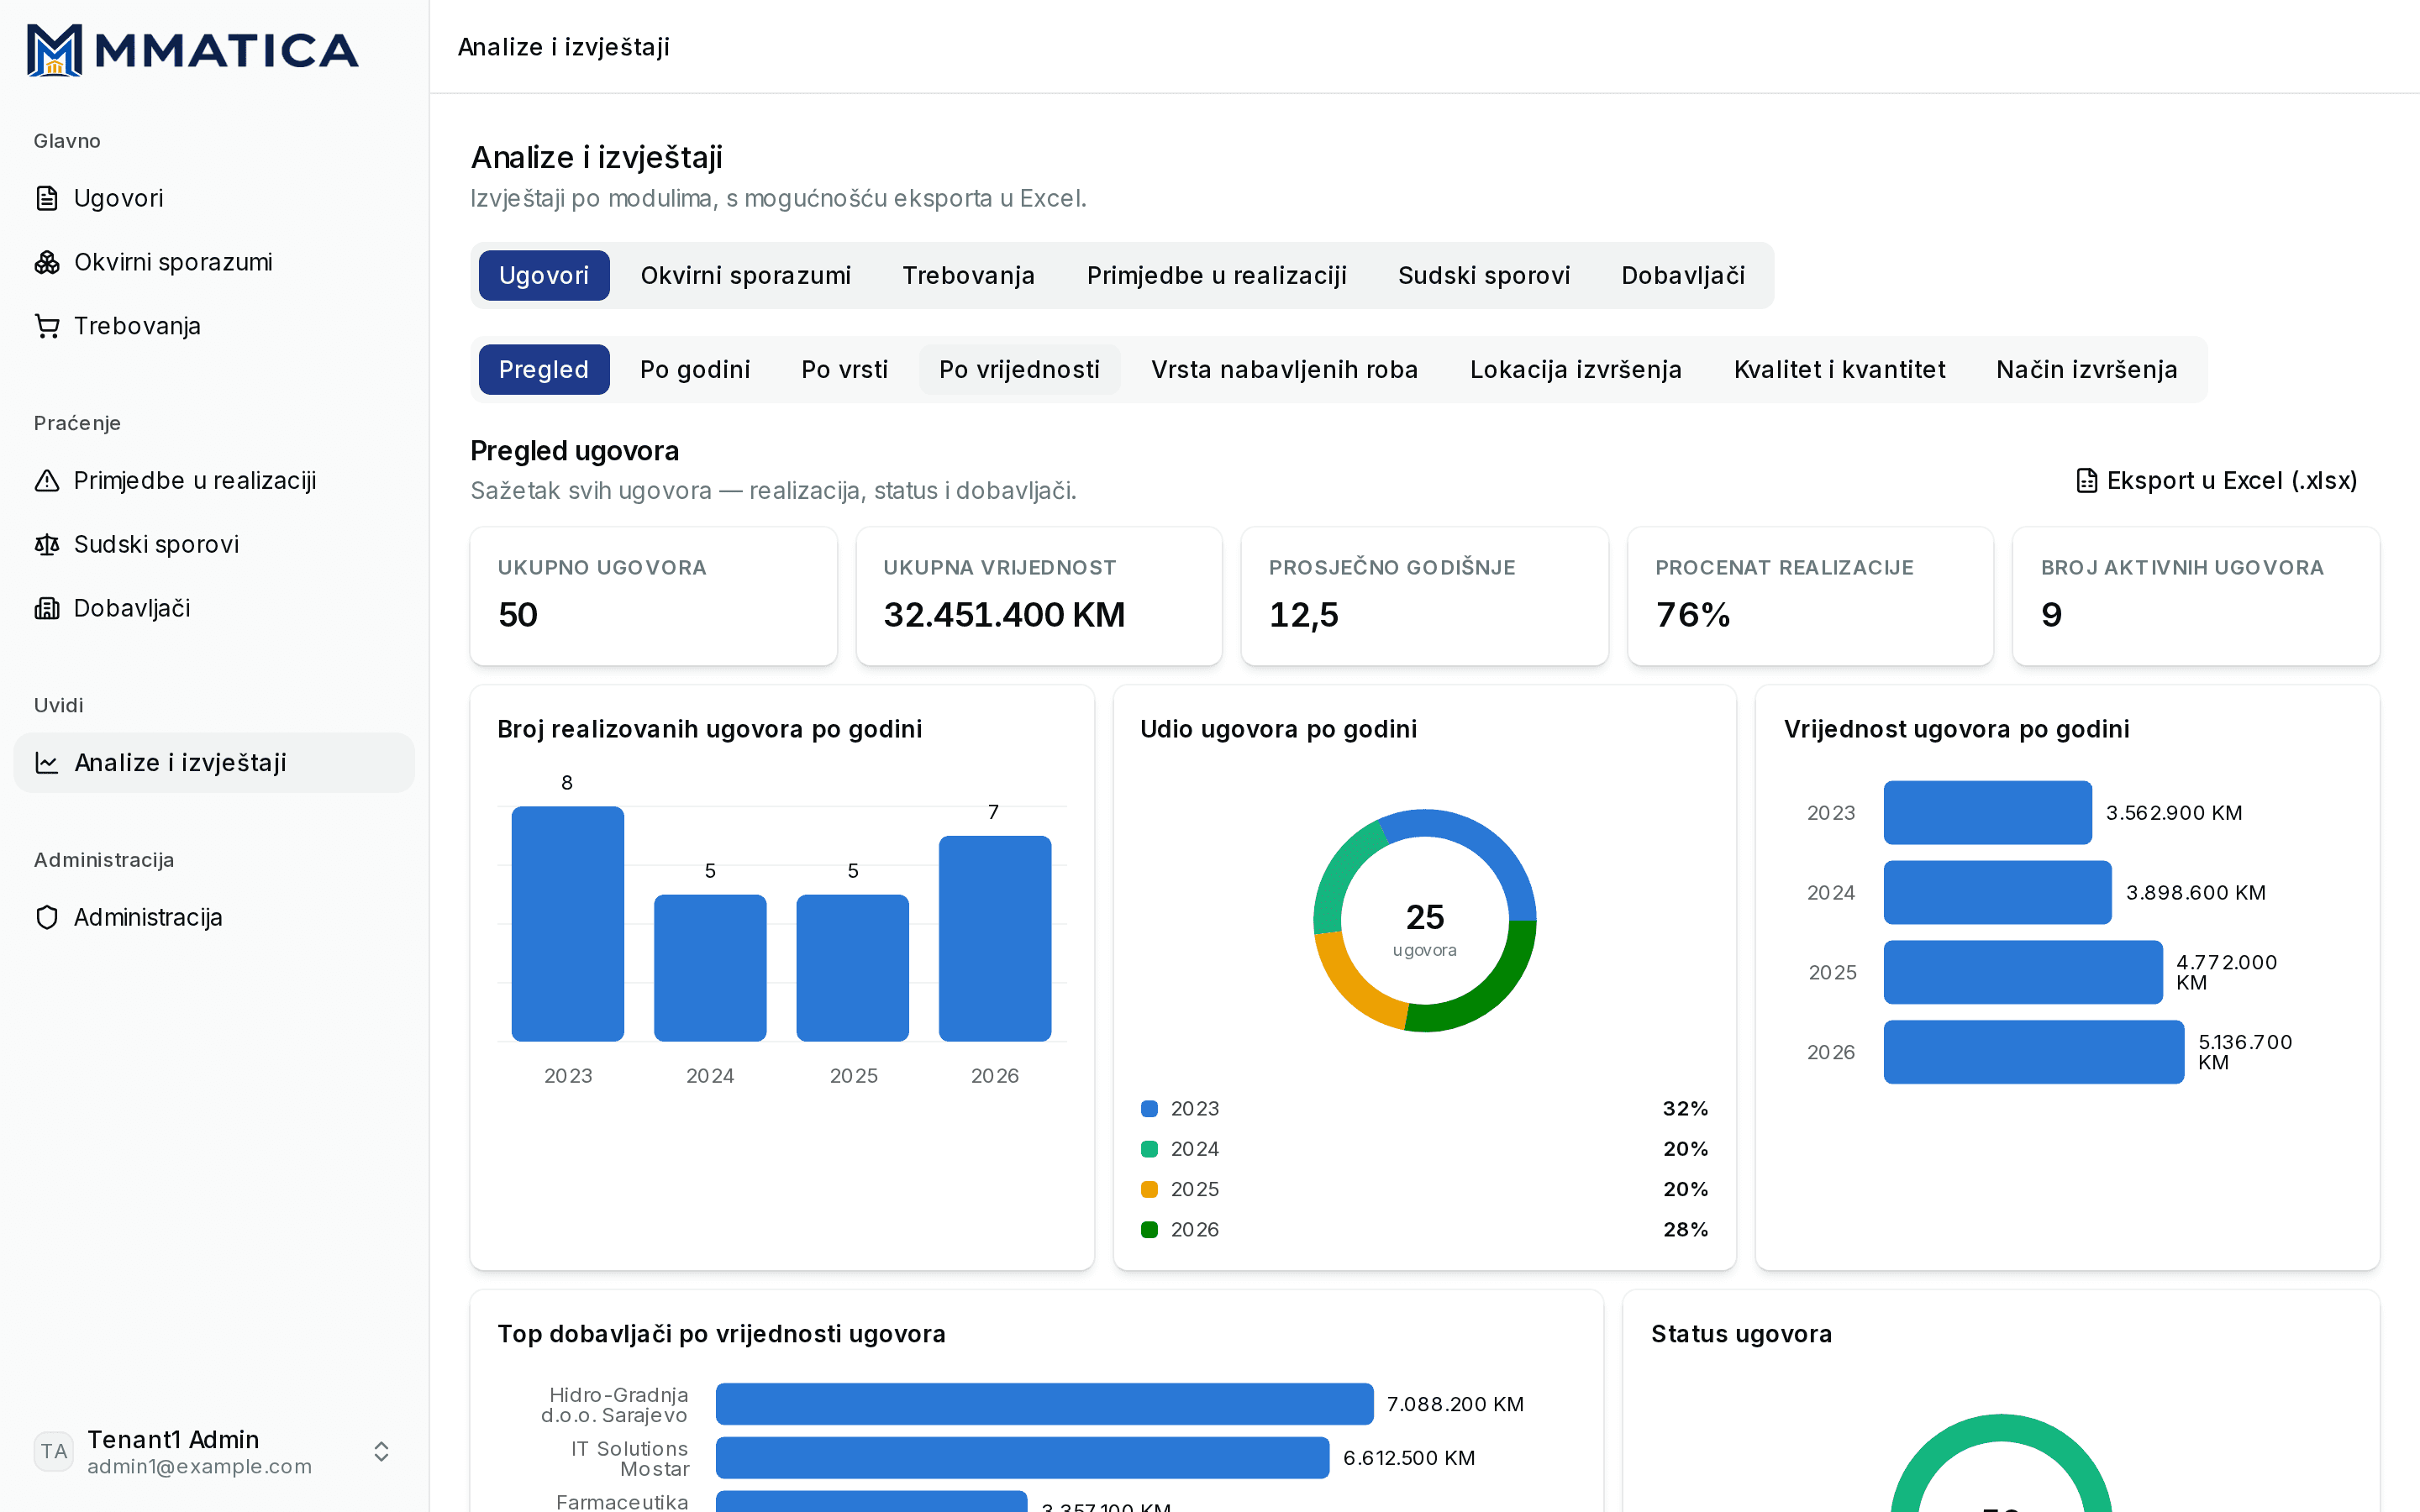Open Administracija in the sidebar
This screenshot has width=2420, height=1512.
[x=214, y=917]
